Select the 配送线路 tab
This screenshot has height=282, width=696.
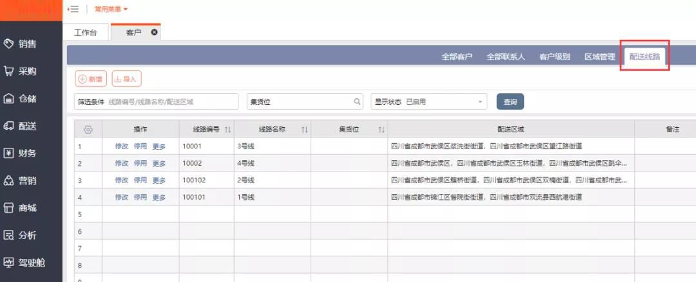645,57
